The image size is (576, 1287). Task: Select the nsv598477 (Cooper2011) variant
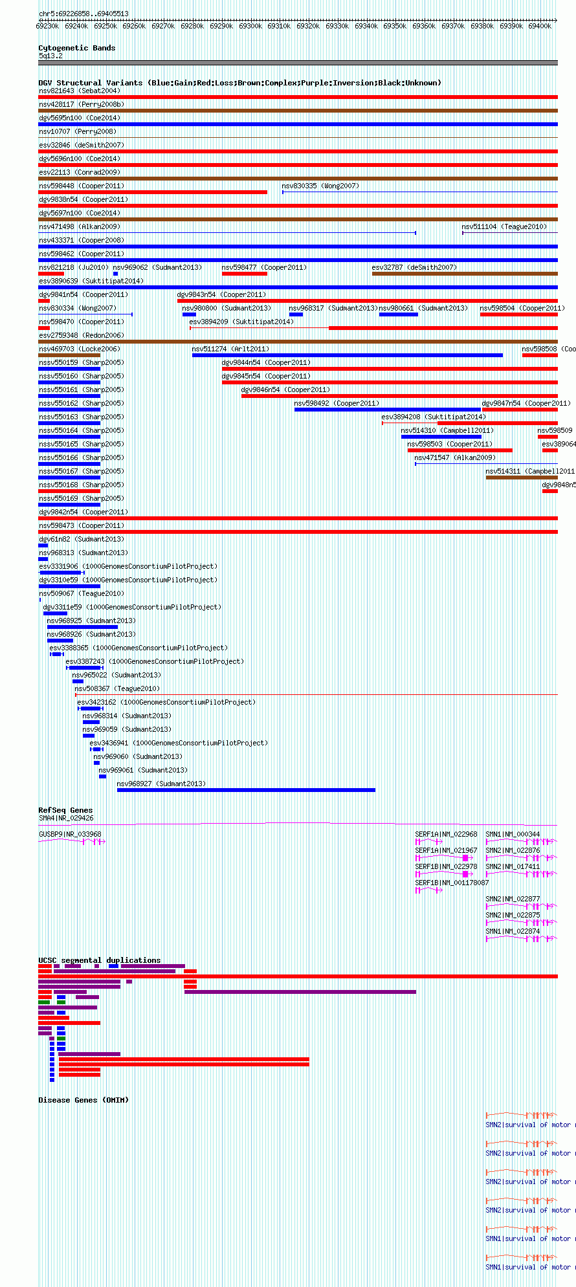point(244,274)
